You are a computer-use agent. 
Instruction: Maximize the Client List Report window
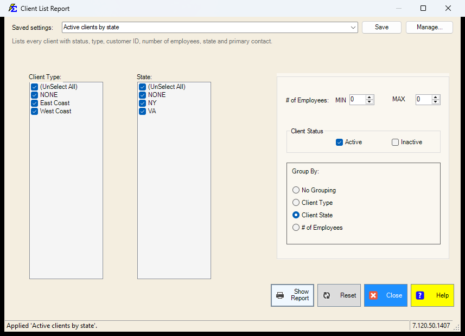tap(423, 8)
